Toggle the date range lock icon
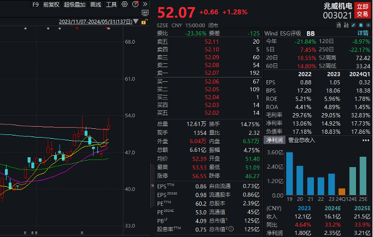The height and width of the screenshot is (237, 373). point(144,22)
